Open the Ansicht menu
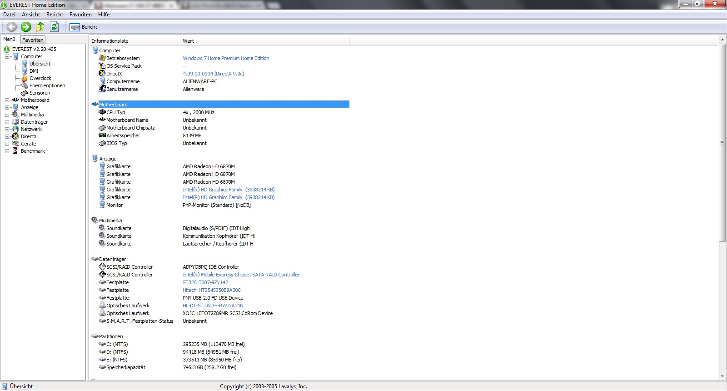The width and height of the screenshot is (727, 391). click(31, 15)
